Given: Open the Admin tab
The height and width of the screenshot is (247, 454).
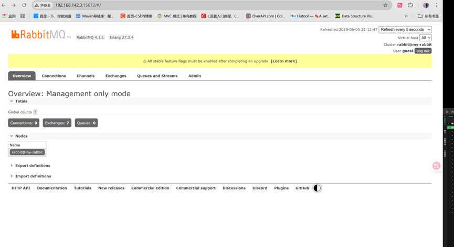Looking at the screenshot, I should click(x=195, y=76).
